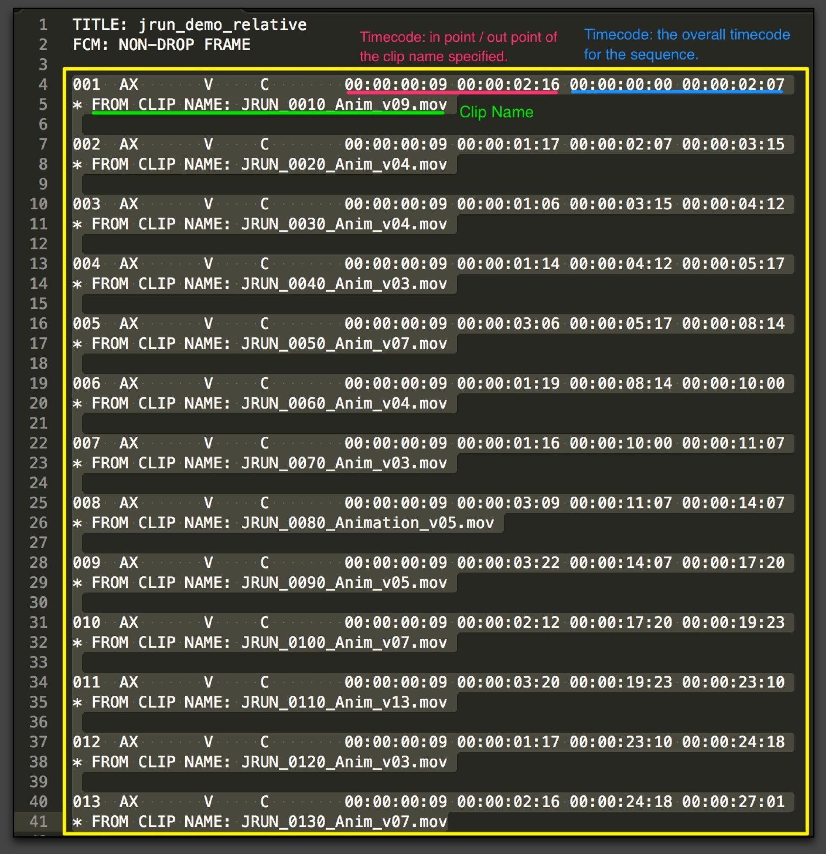Click the FCM: NON-DROP FRAME text
This screenshot has width=826, height=854.
pyautogui.click(x=161, y=45)
